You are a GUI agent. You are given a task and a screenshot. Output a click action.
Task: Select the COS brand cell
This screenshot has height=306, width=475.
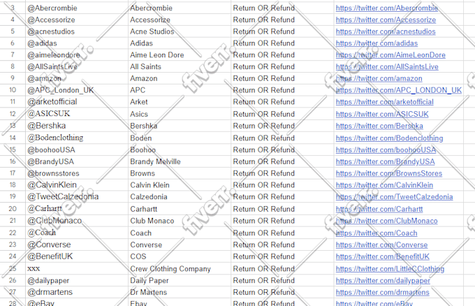coord(180,256)
